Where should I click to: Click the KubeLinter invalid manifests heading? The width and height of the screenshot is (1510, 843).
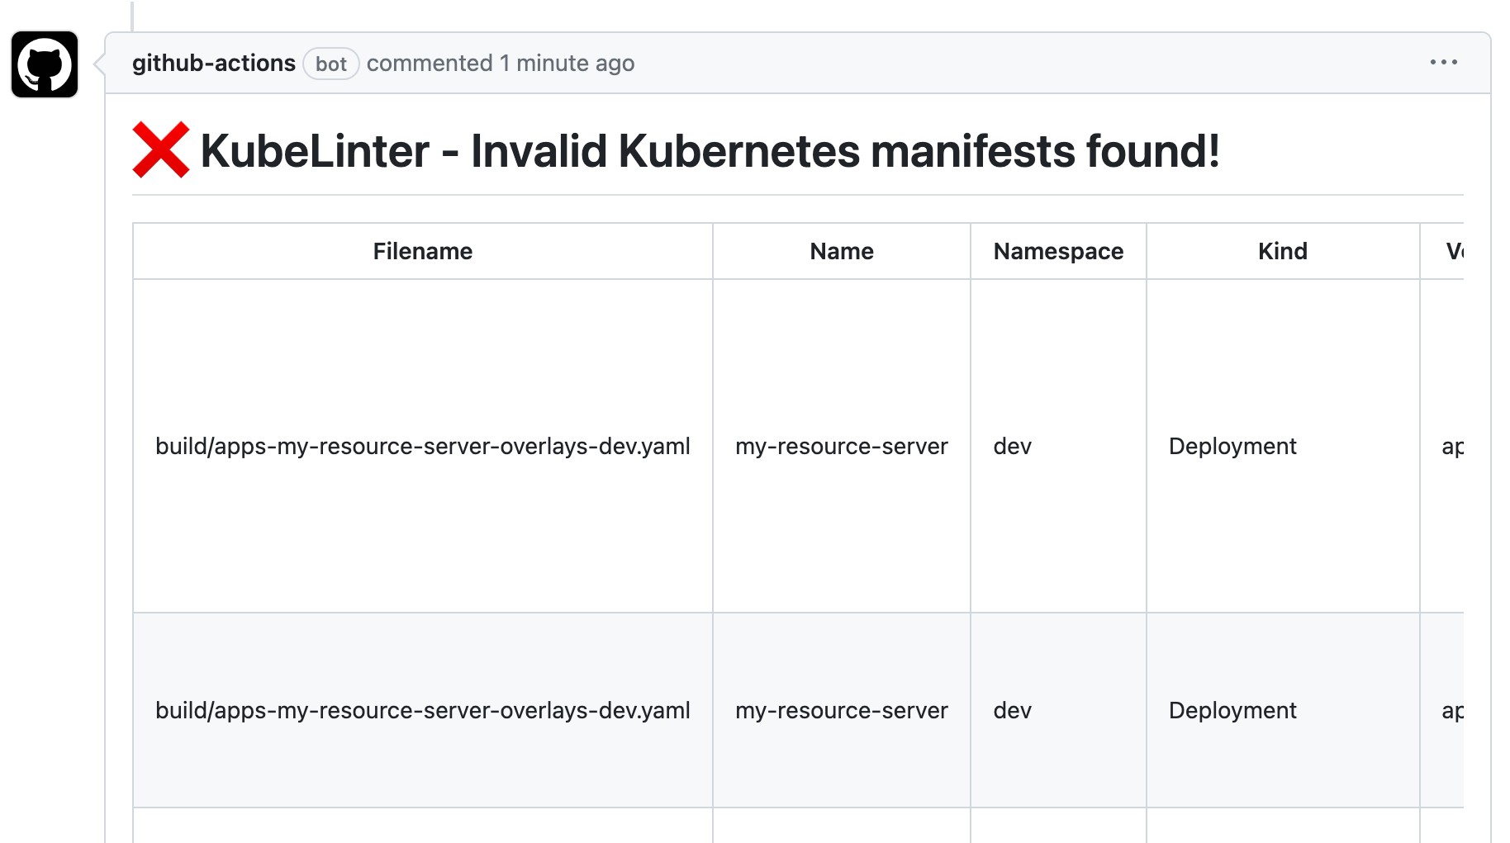coord(710,151)
